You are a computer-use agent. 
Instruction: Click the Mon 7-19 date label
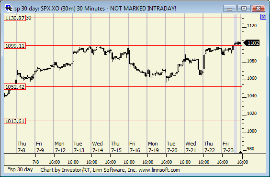(x=153, y=147)
